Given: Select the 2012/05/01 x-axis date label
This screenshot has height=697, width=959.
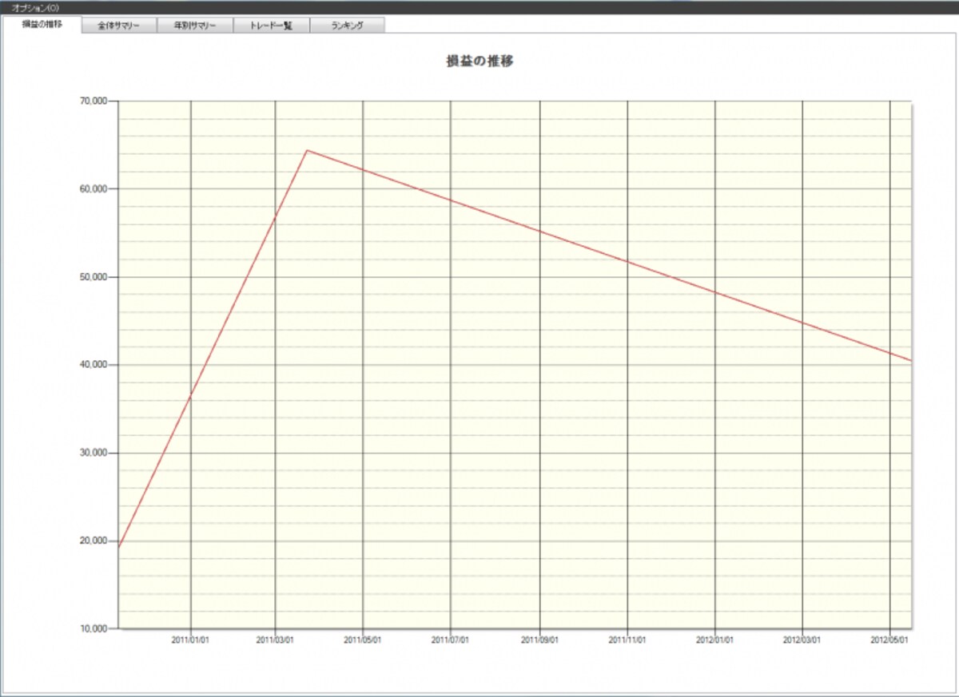Looking at the screenshot, I should [889, 640].
